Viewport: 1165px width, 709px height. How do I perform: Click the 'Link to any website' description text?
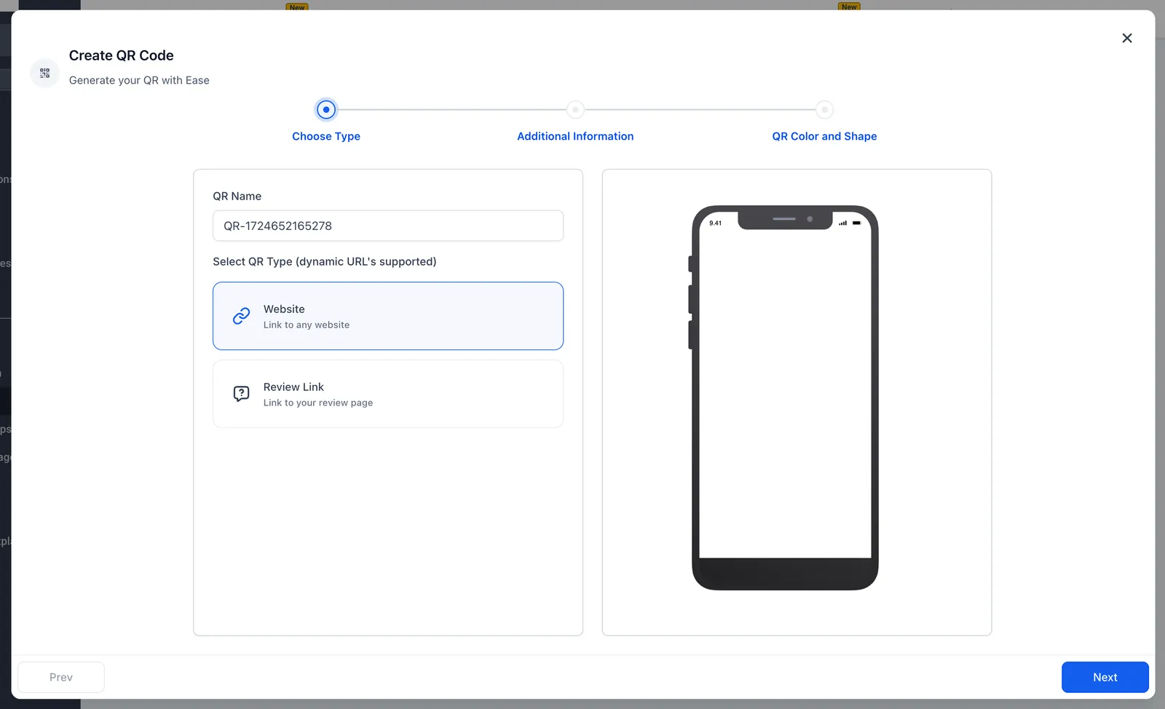point(307,325)
